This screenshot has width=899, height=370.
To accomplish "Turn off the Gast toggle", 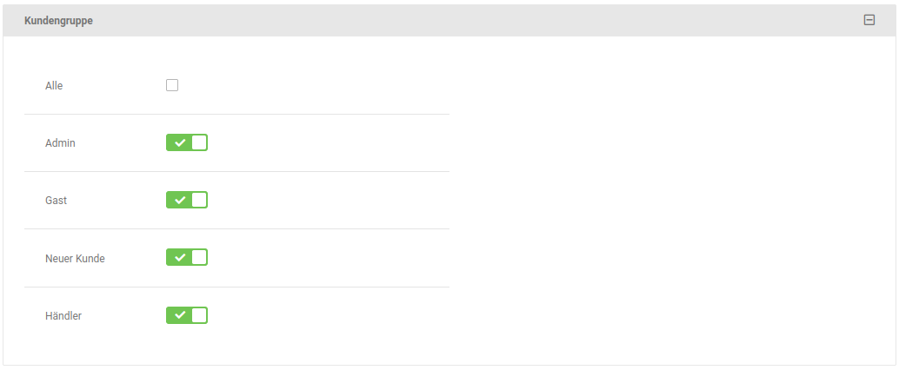I will tap(187, 200).
